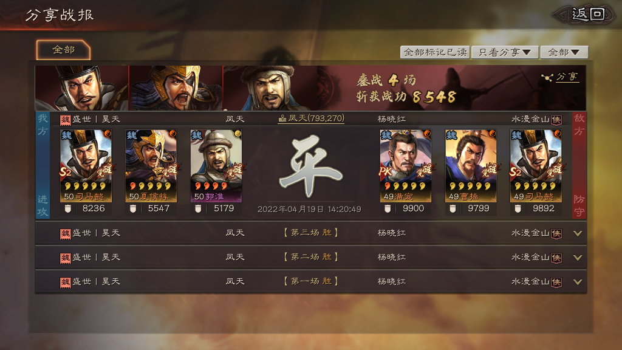Click the 分享 share icon link
This screenshot has width=622, height=350.
click(x=559, y=77)
